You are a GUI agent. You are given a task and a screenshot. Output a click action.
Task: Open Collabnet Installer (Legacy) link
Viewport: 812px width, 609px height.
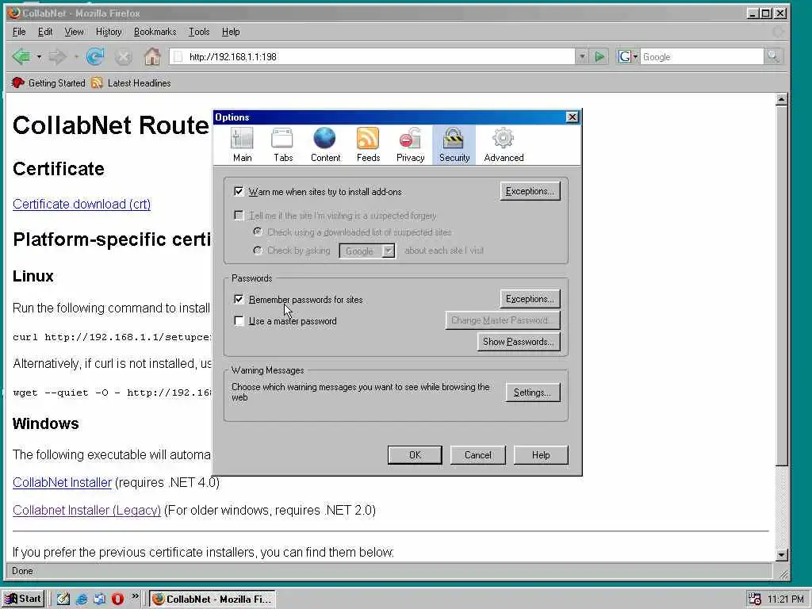[86, 510]
